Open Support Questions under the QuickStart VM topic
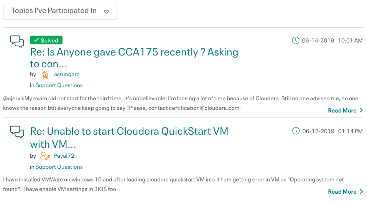The image size is (367, 204). pos(59,167)
